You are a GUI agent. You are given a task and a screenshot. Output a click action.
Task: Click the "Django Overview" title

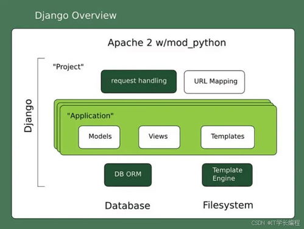(x=76, y=16)
